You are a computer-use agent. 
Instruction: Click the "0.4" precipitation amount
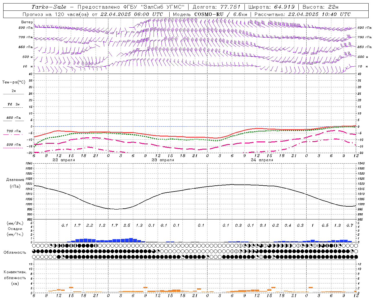[288, 225]
